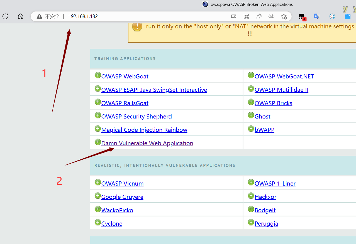Open the OWASP WebGoat.NET link
This screenshot has height=244, width=356.
(284, 77)
